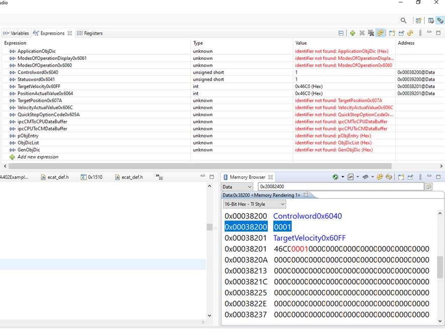This screenshot has width=445, height=329.
Task: Maximize the Expressions view panel
Action: click(x=438, y=33)
